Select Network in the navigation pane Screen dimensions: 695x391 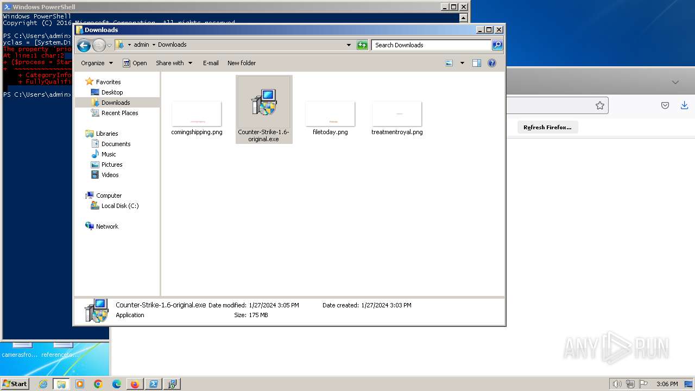[107, 226]
